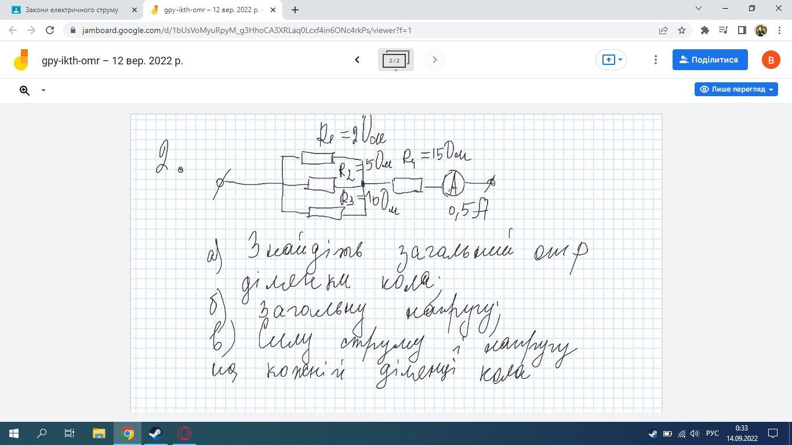Screen dimensions: 792x445
Task: Click the Поділитися share button
Action: tap(710, 60)
